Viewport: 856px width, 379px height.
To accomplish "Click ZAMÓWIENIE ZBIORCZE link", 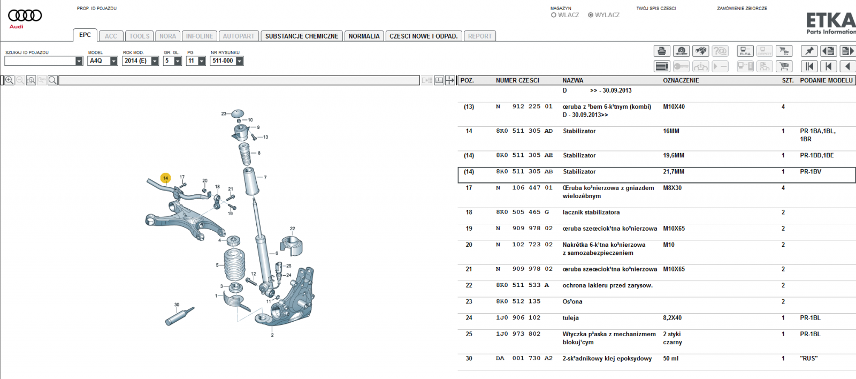I will coord(742,9).
